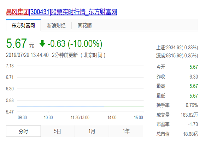Show the 1年 chart period
Viewport: 212px width, 141px height.
[x=126, y=131]
